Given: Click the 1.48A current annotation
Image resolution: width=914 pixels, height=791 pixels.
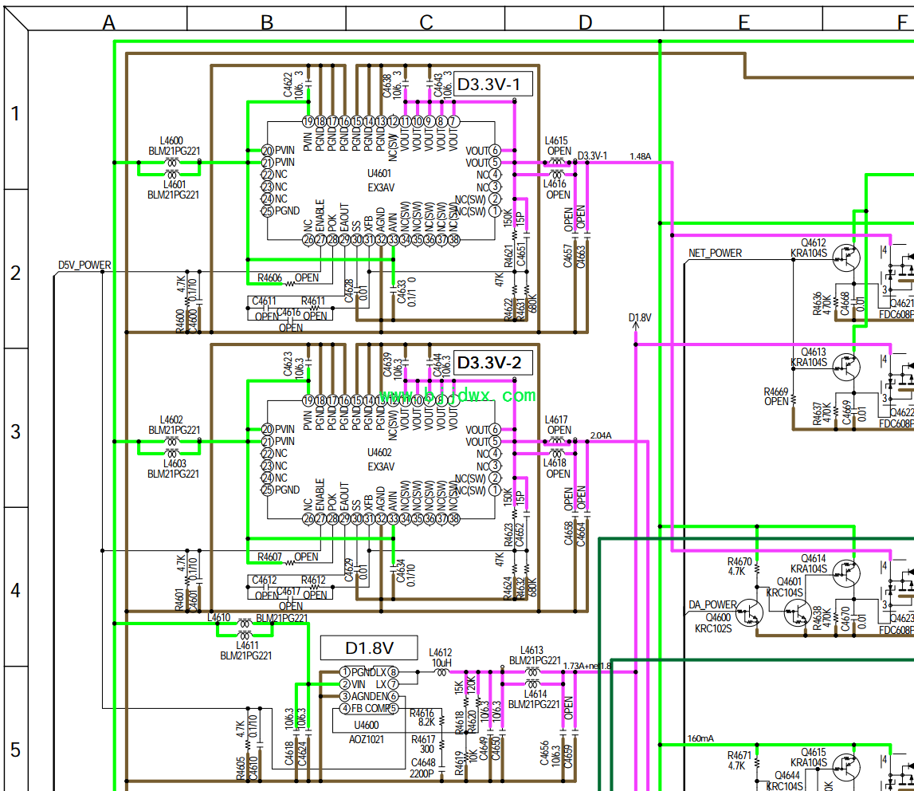Looking at the screenshot, I should 640,156.
